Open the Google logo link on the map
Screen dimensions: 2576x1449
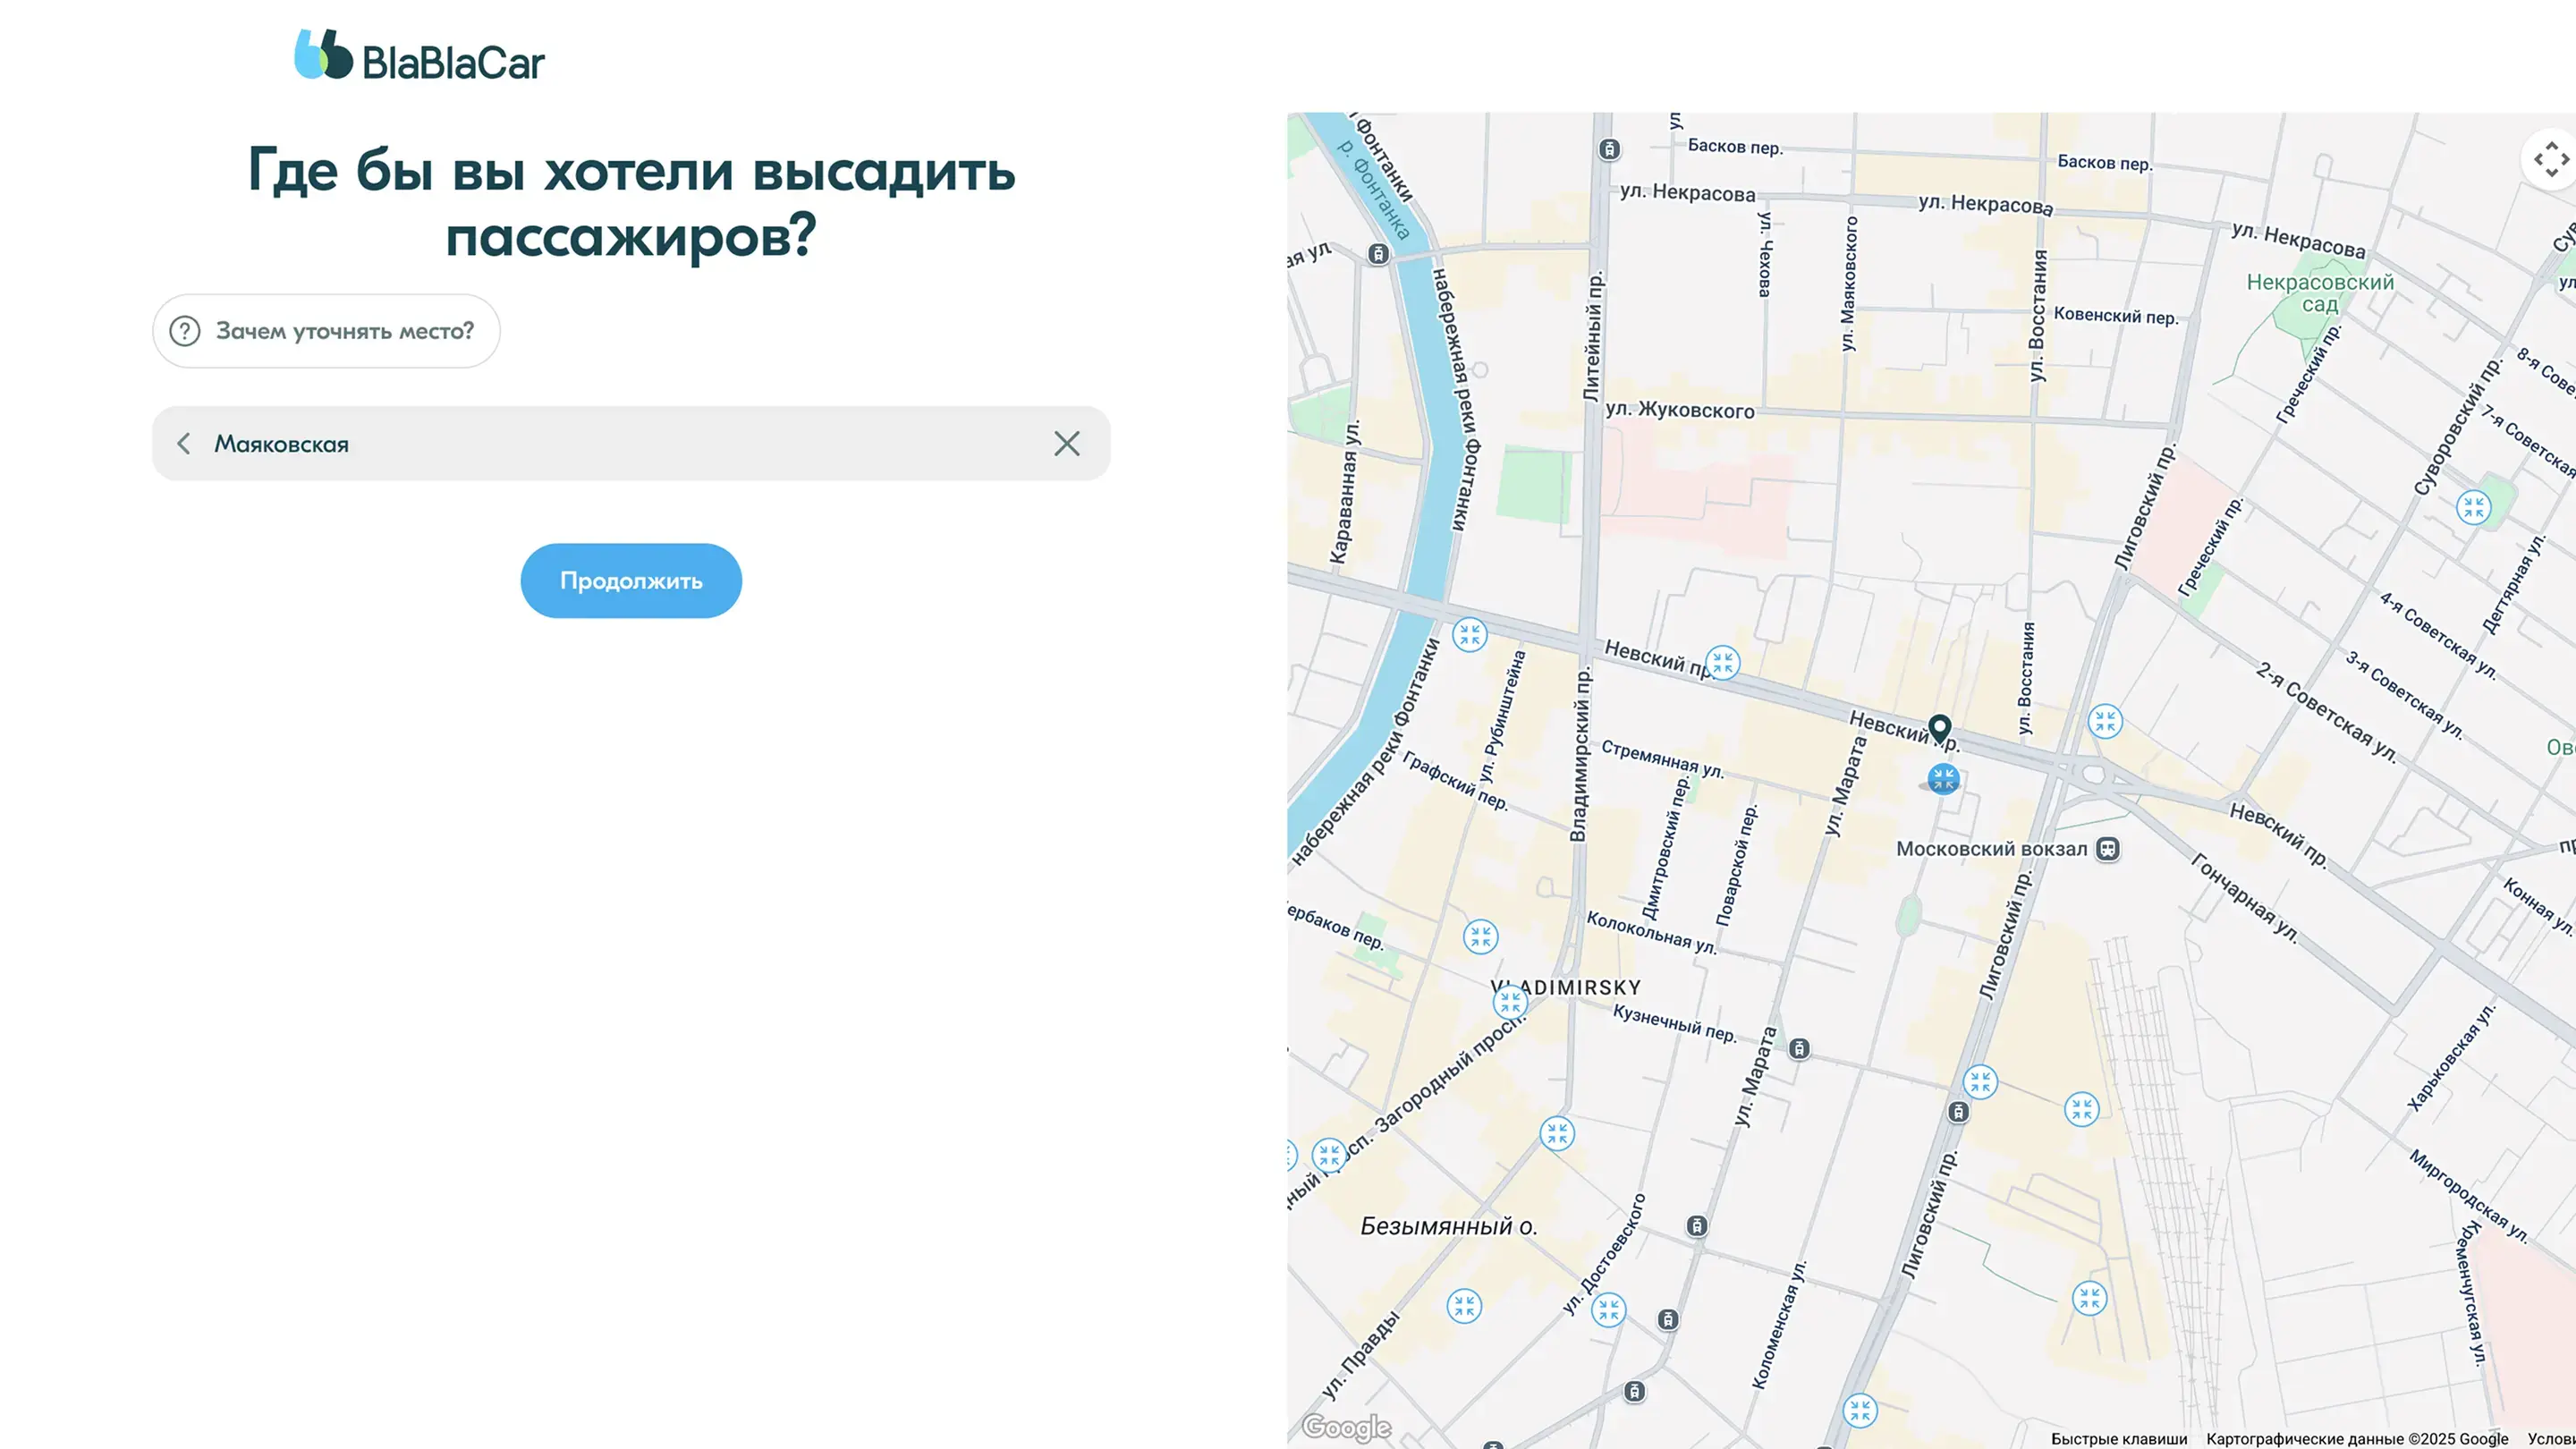pos(1346,1426)
